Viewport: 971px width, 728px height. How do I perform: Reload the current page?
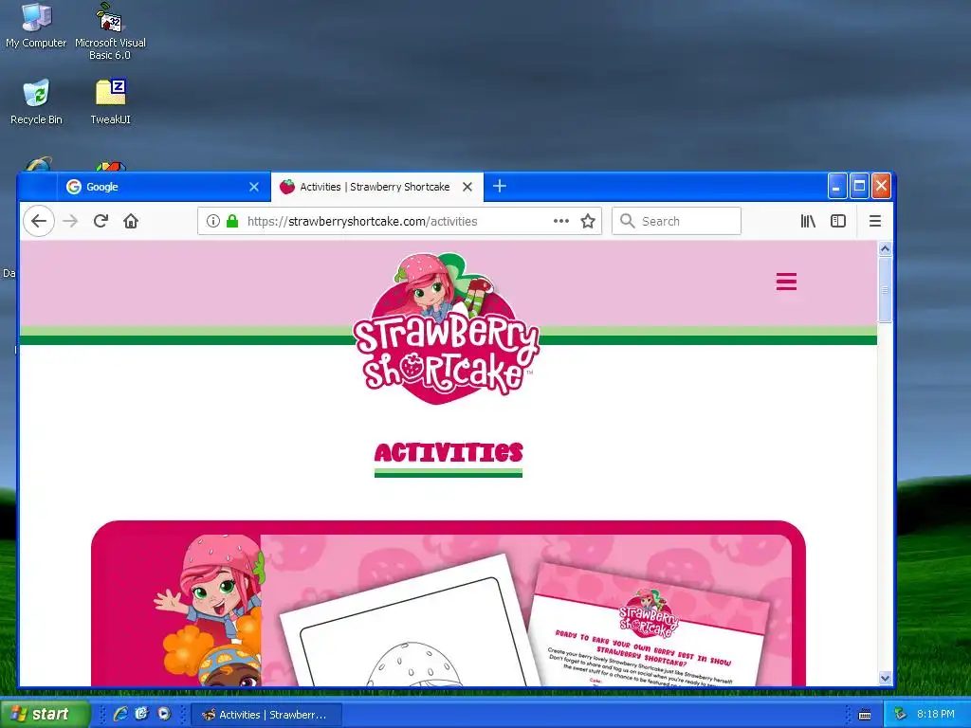tap(101, 221)
